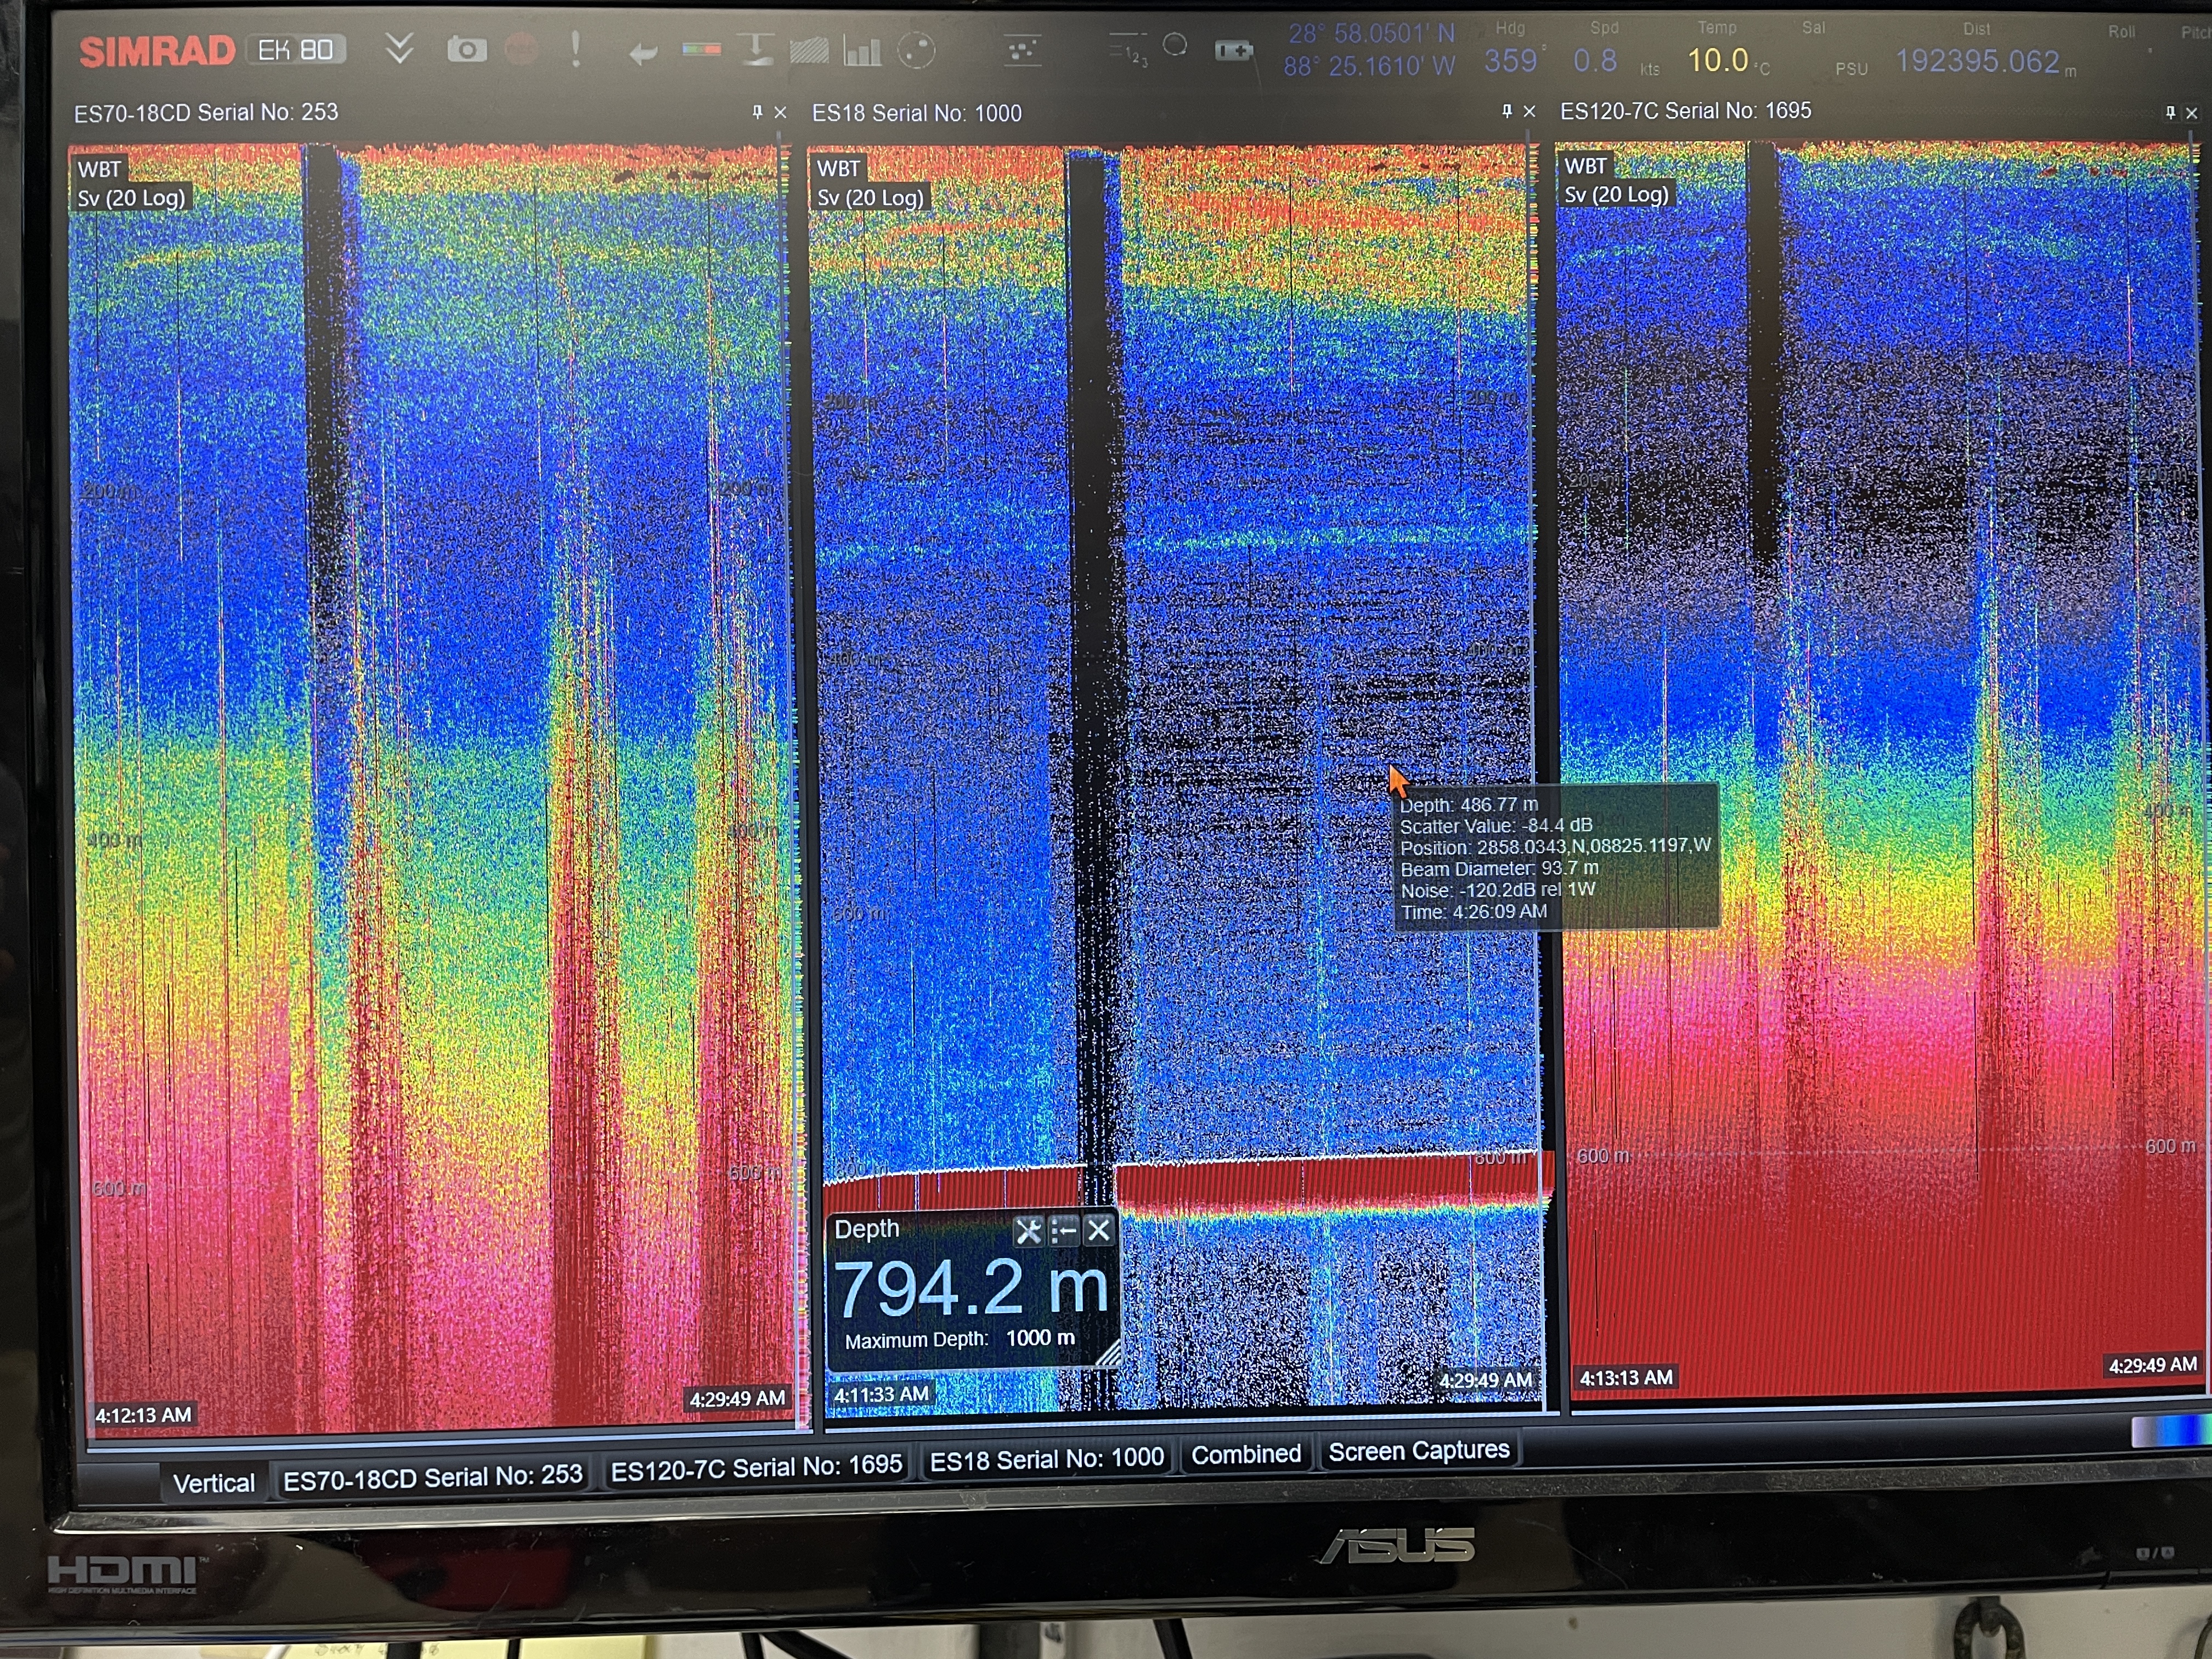Click the battery status icon
The image size is (2212, 1659).
(x=1233, y=50)
